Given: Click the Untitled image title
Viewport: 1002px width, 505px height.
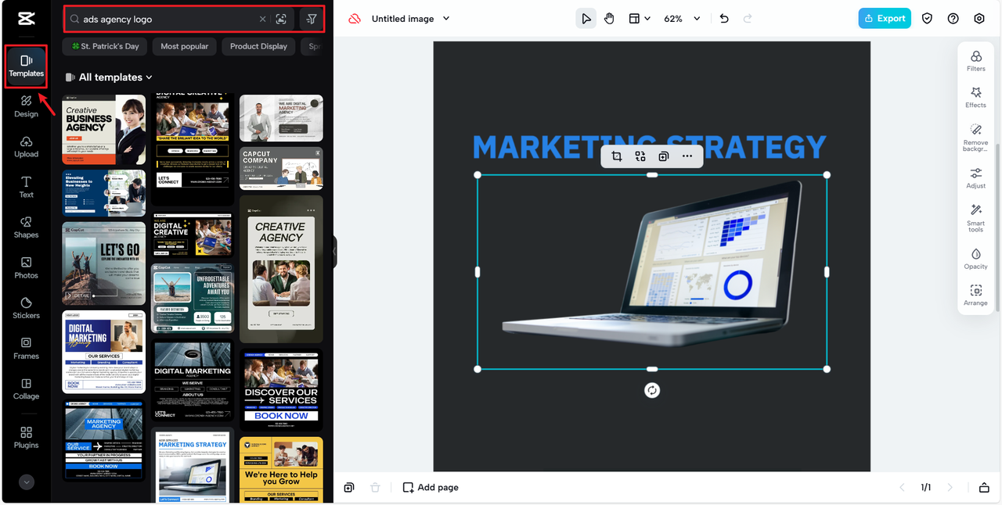Looking at the screenshot, I should [x=403, y=19].
